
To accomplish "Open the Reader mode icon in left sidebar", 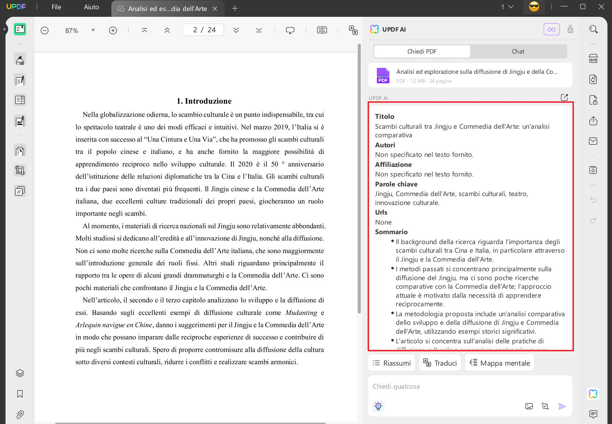I will (x=20, y=29).
